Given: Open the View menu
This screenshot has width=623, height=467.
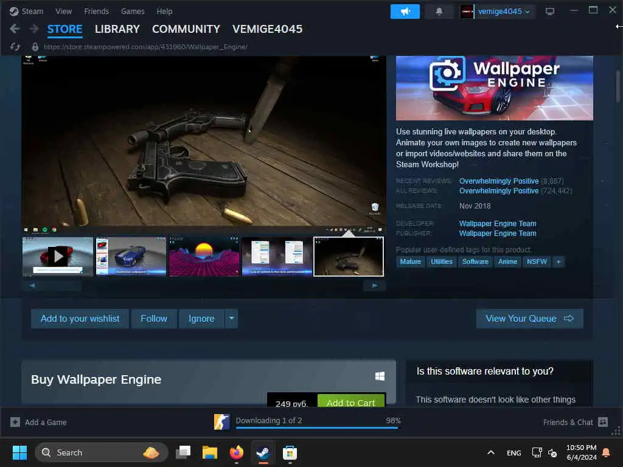Looking at the screenshot, I should [x=63, y=12].
